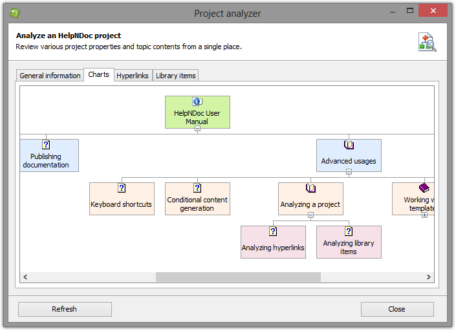Select the Analyzing library items label
This screenshot has width=456, height=331.
point(349,247)
